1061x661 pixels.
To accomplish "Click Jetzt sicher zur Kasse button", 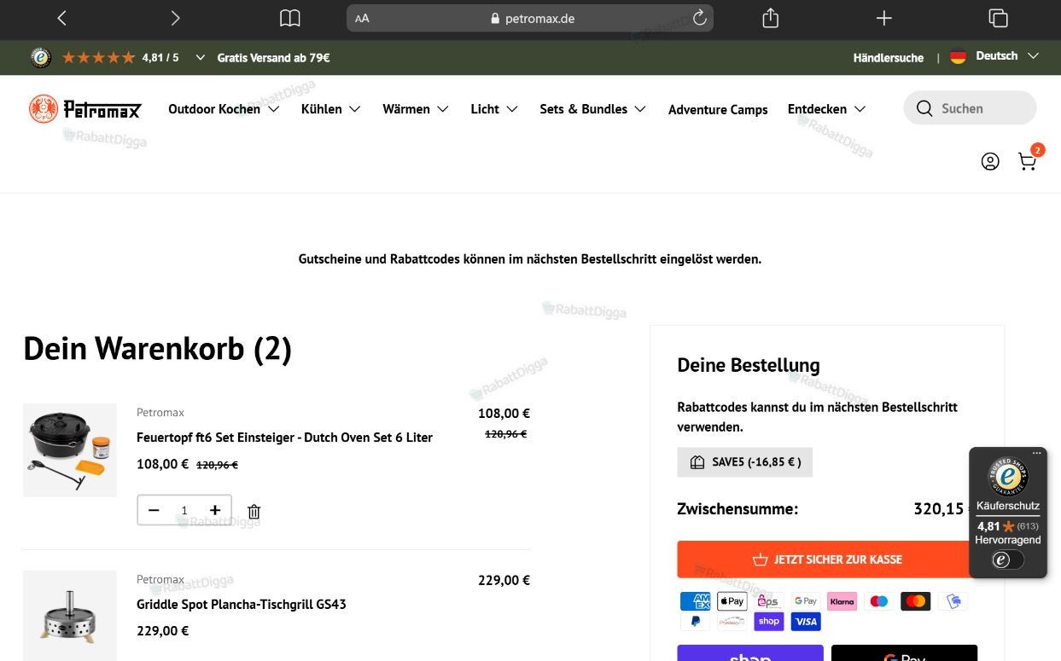I will tap(827, 560).
